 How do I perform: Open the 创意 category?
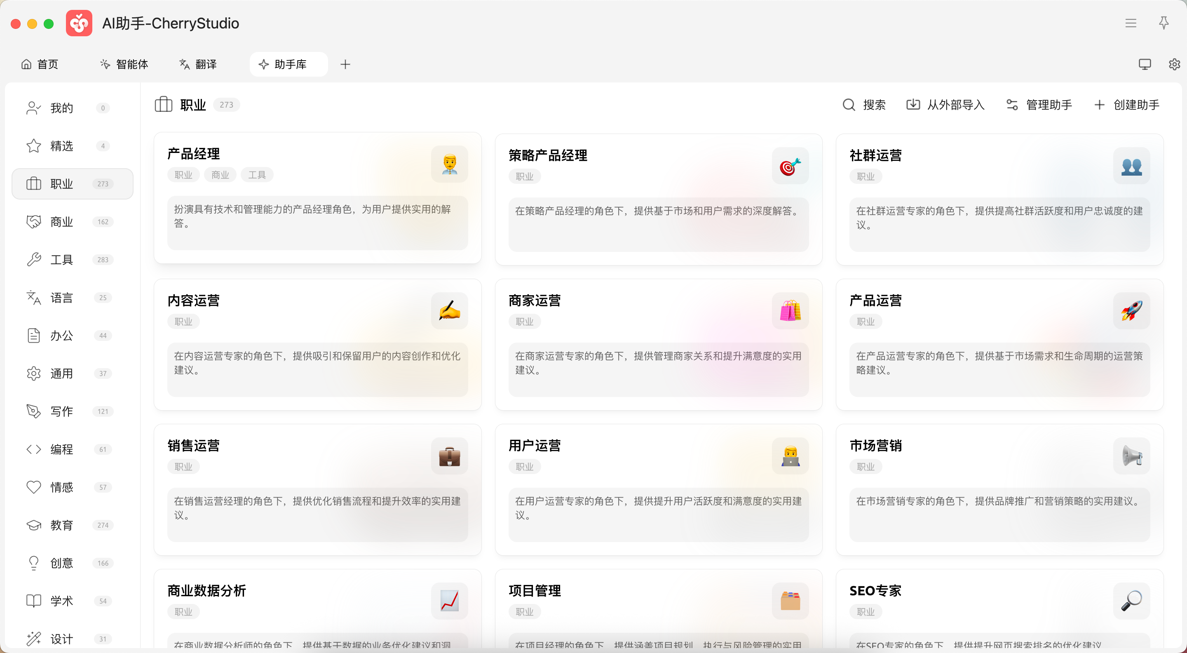click(73, 563)
